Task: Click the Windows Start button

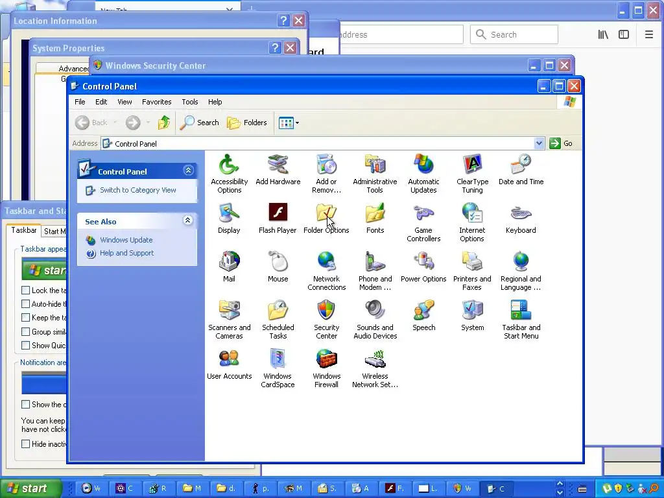Action: pos(30,488)
